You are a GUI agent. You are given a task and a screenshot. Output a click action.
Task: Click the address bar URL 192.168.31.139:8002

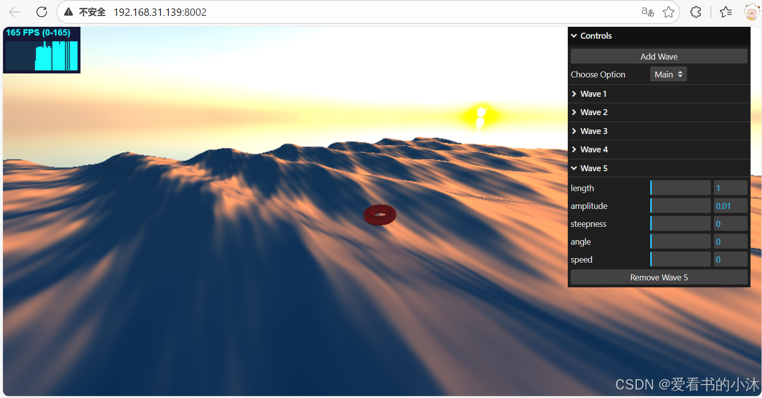[160, 12]
